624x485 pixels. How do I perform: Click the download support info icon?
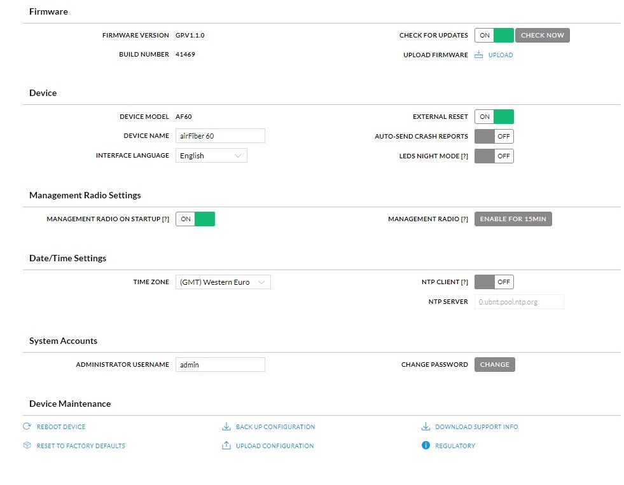tap(426, 427)
